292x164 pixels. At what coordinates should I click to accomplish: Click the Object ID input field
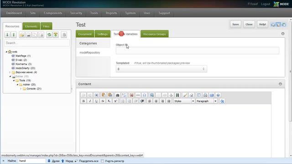click(198, 51)
